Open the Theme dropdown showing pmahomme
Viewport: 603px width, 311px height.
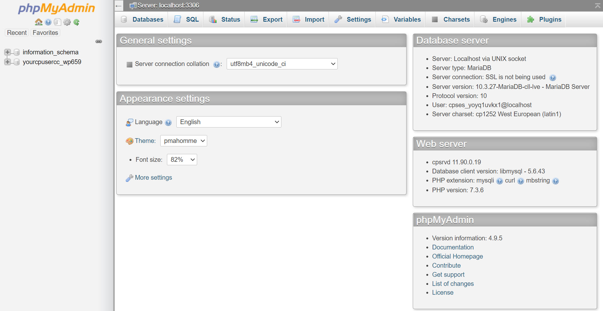(x=184, y=141)
